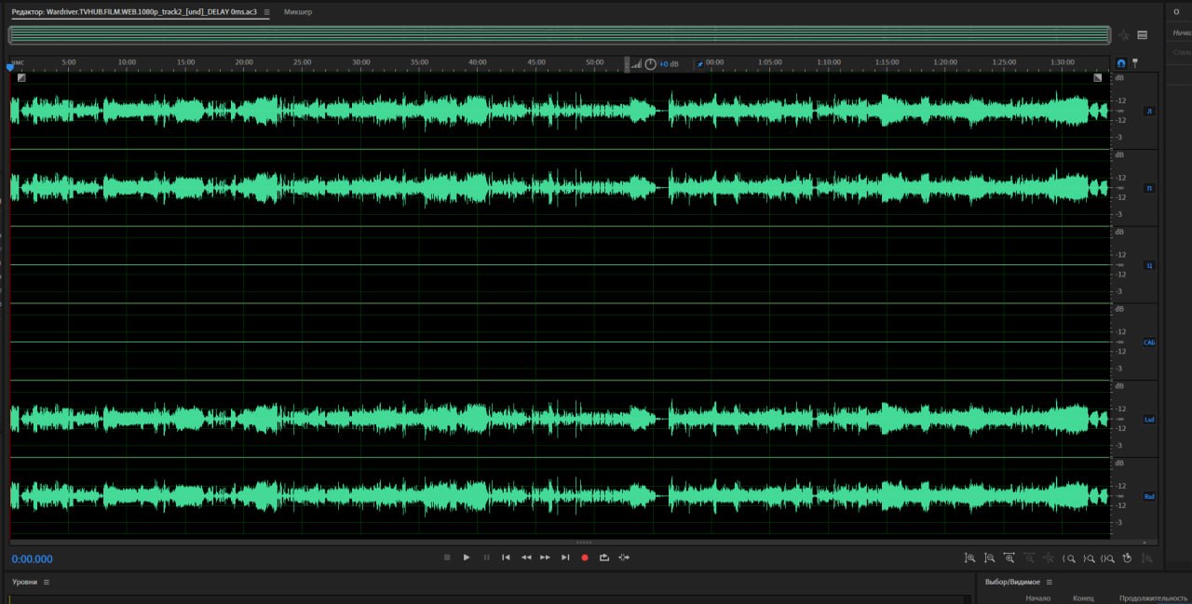The width and height of the screenshot is (1192, 604).
Task: Click the Fast Forward button
Action: (546, 557)
